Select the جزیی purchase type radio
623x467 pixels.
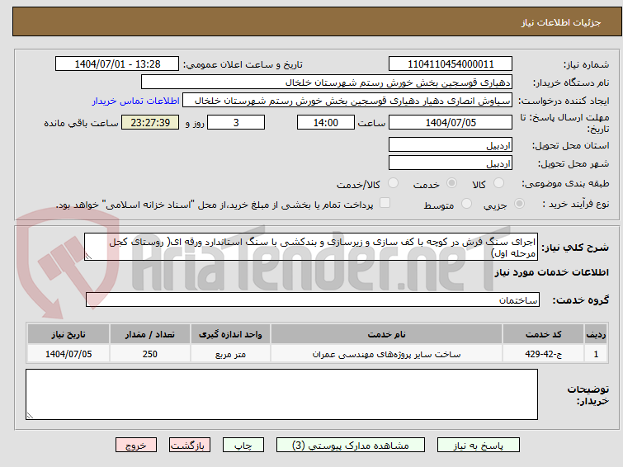519,204
